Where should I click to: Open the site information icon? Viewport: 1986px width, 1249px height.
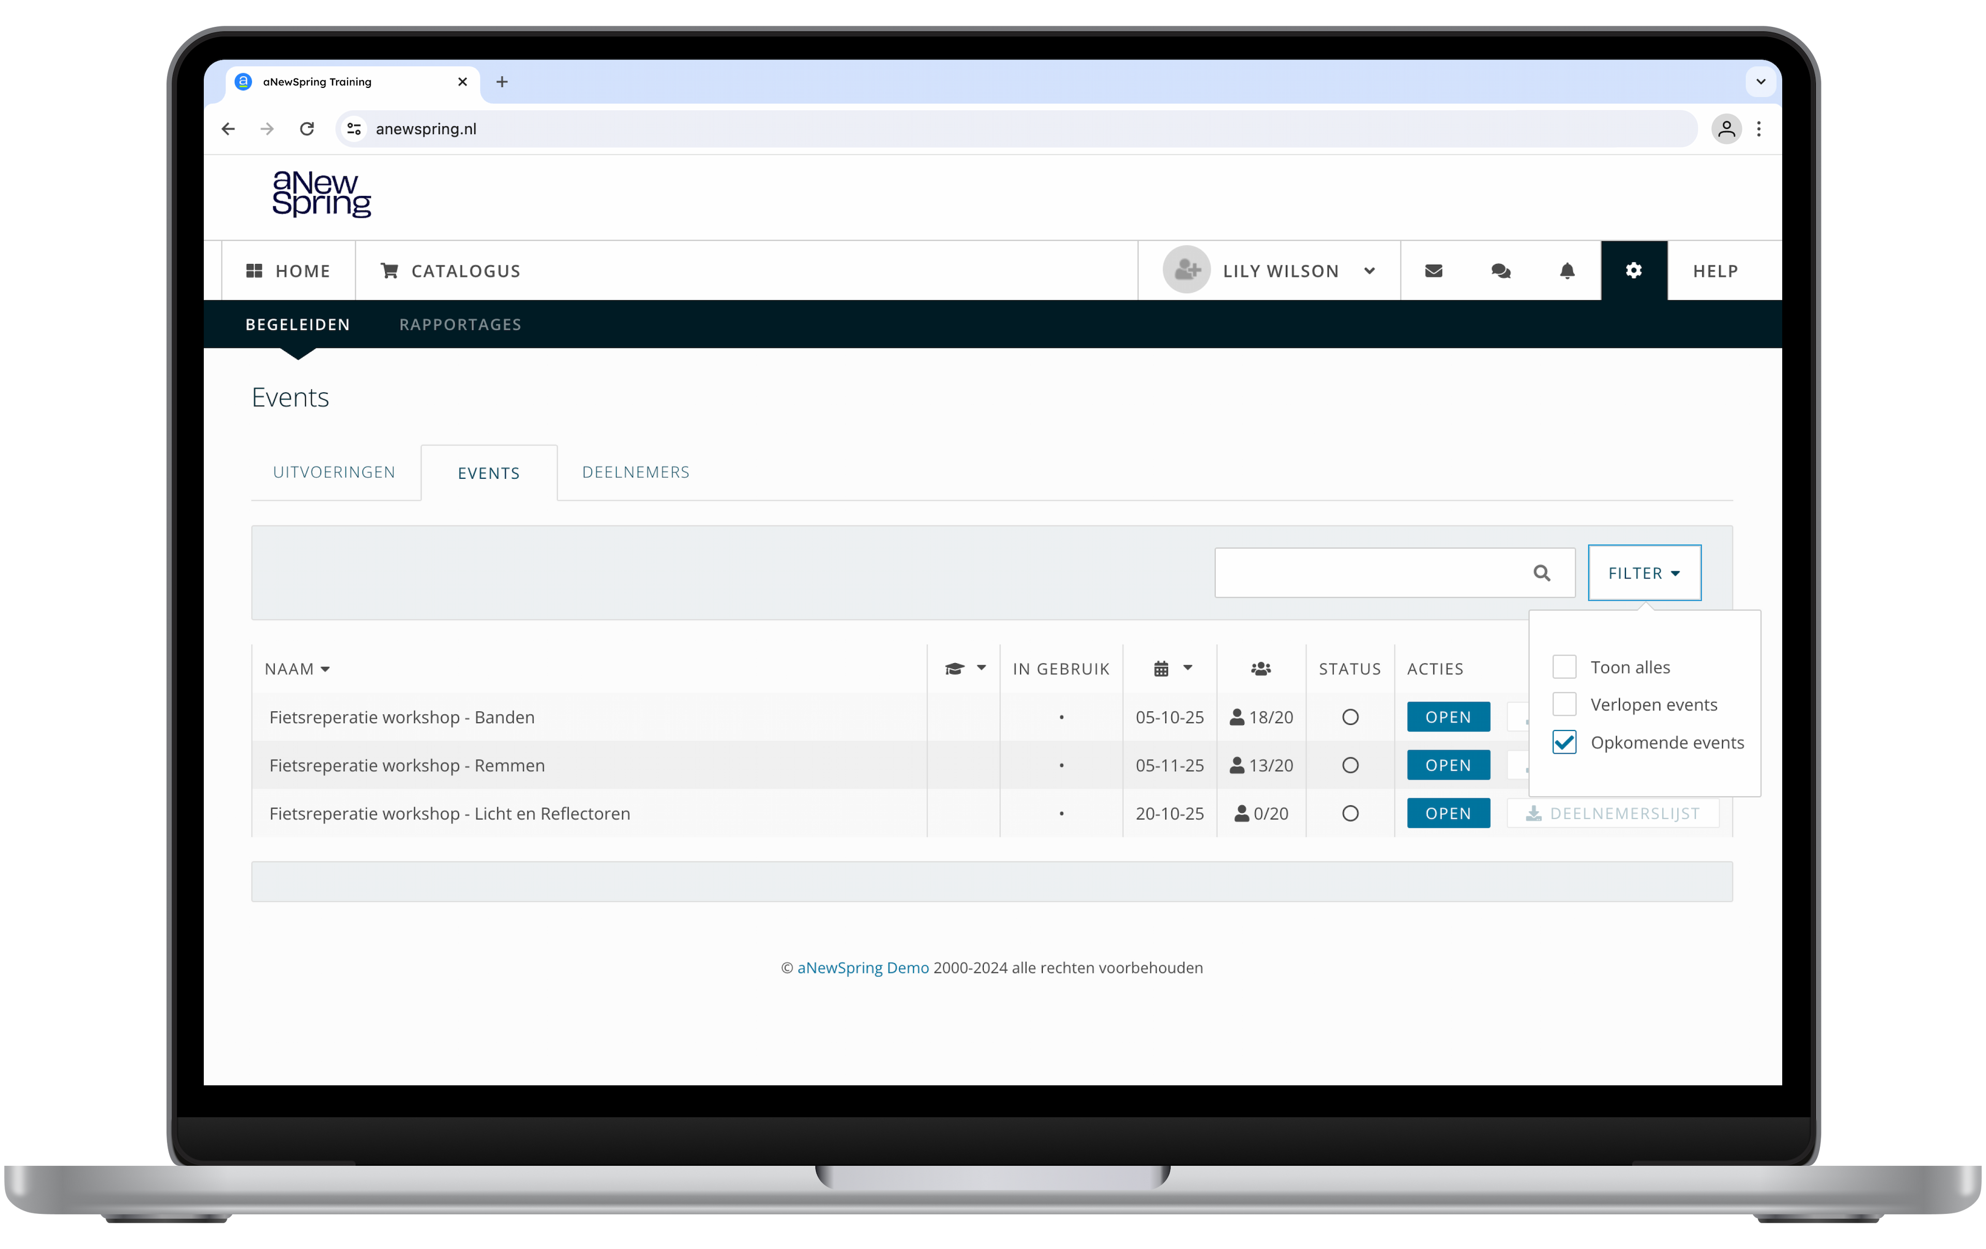point(354,129)
